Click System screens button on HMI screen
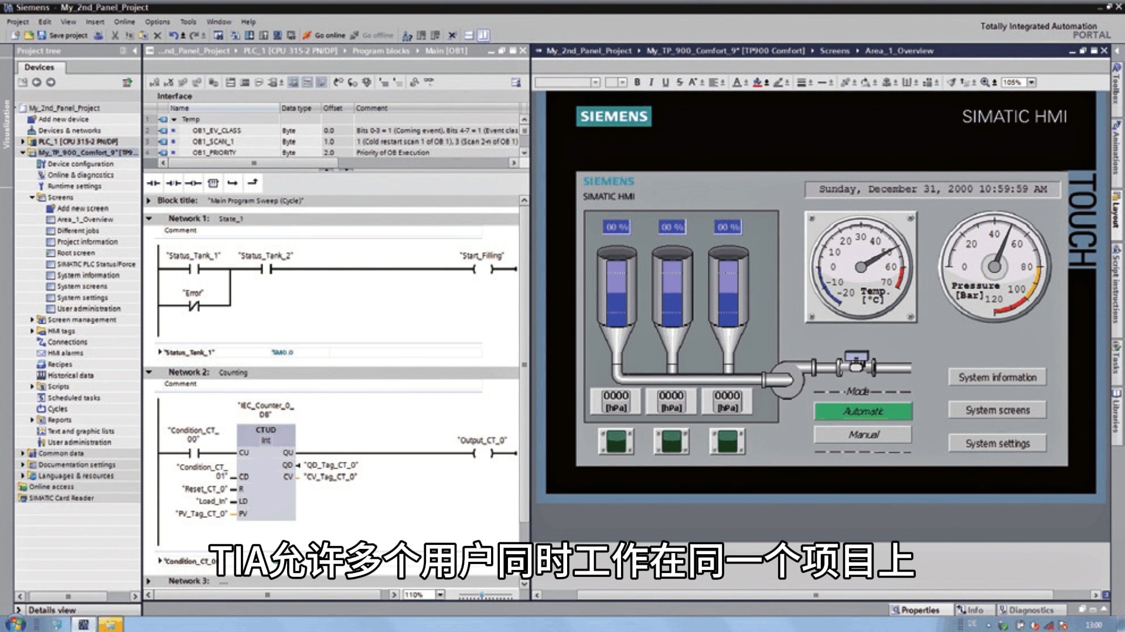 pyautogui.click(x=997, y=410)
